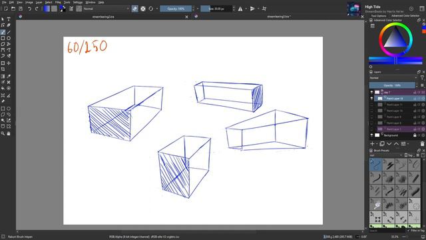The height and width of the screenshot is (240, 426).
Task: Select the Elliptical Selection tool
Action: 9,109
